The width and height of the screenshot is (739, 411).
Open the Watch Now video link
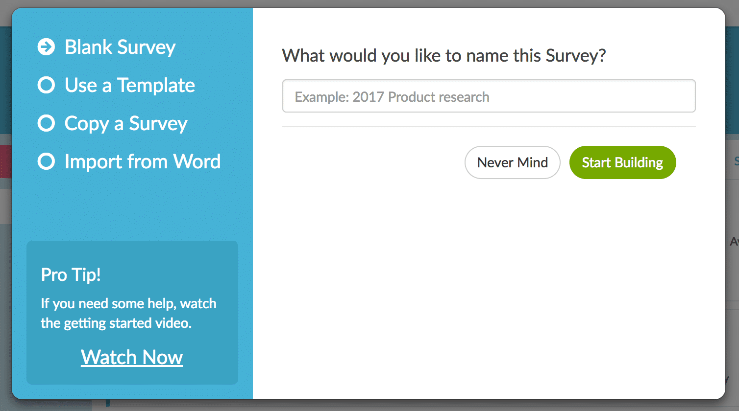click(131, 357)
